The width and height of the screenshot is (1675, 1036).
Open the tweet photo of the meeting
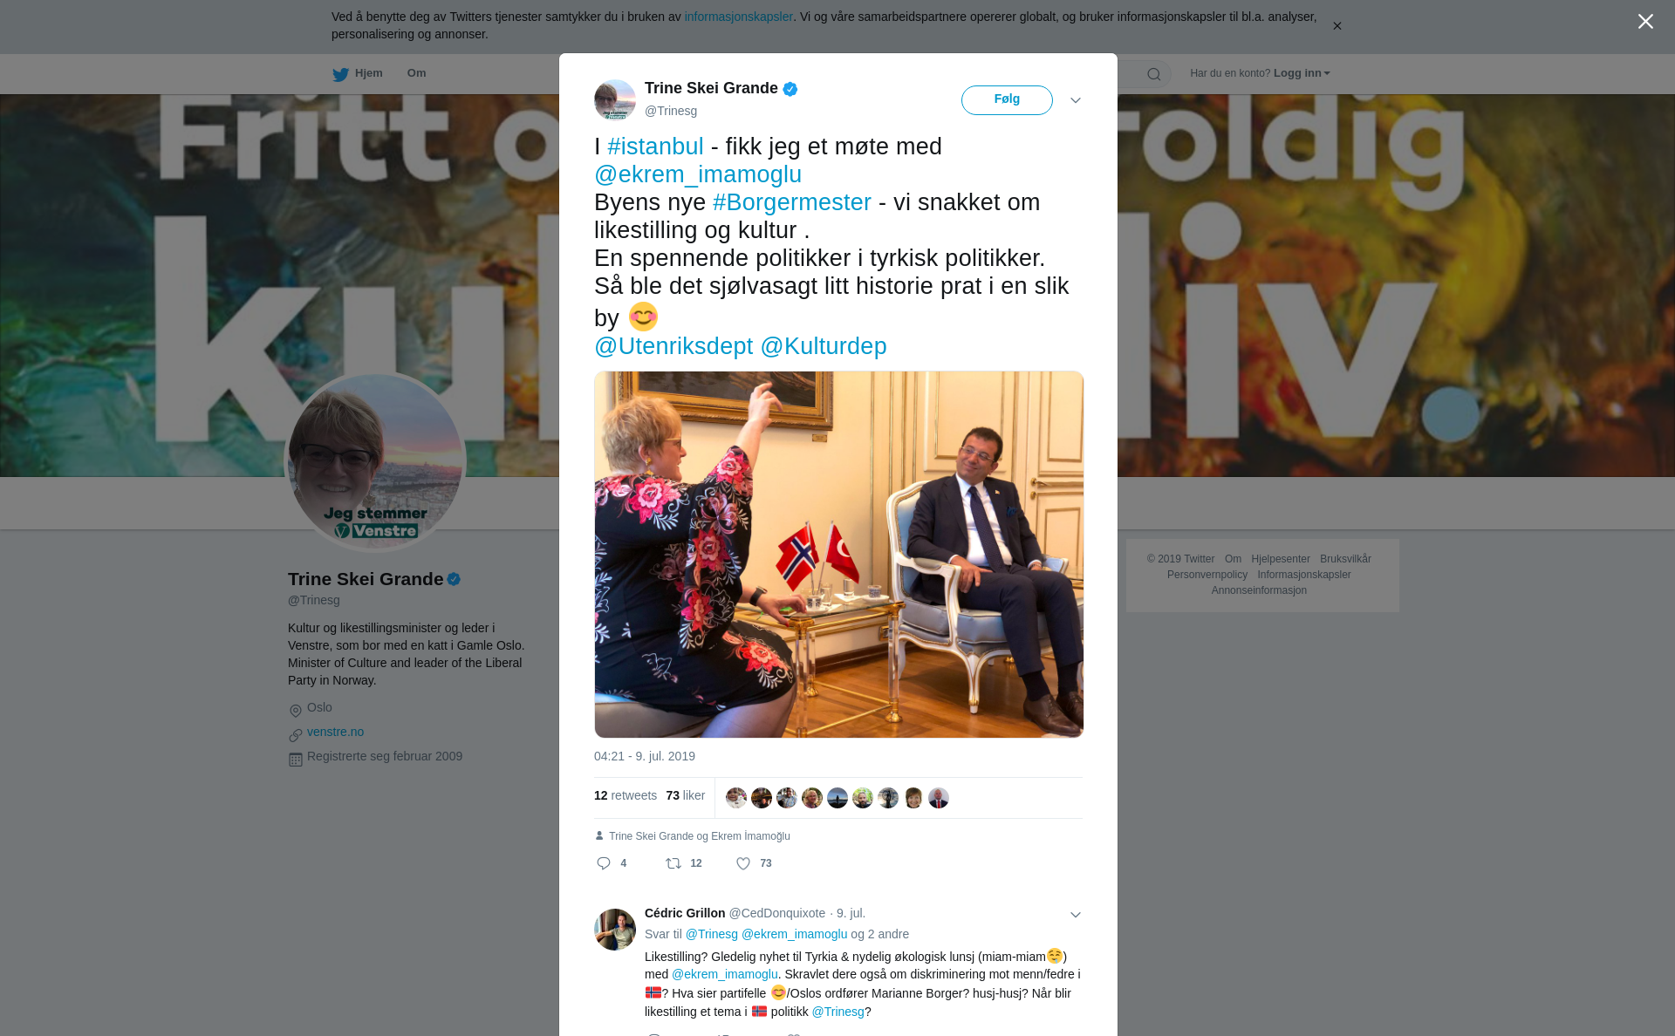point(838,555)
